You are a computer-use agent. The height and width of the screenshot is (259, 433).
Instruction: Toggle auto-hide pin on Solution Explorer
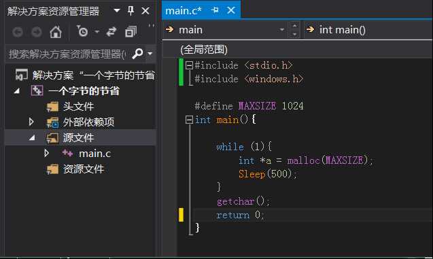pyautogui.click(x=131, y=11)
